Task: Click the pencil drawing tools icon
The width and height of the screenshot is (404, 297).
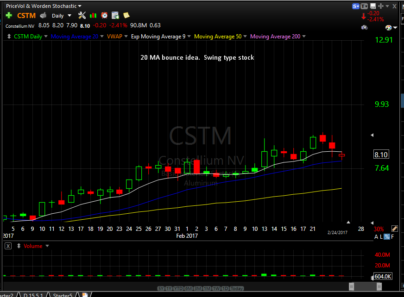Action: 394,229
